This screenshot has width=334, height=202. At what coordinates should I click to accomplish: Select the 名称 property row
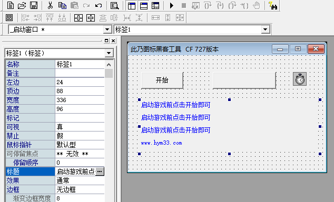tap(55, 64)
